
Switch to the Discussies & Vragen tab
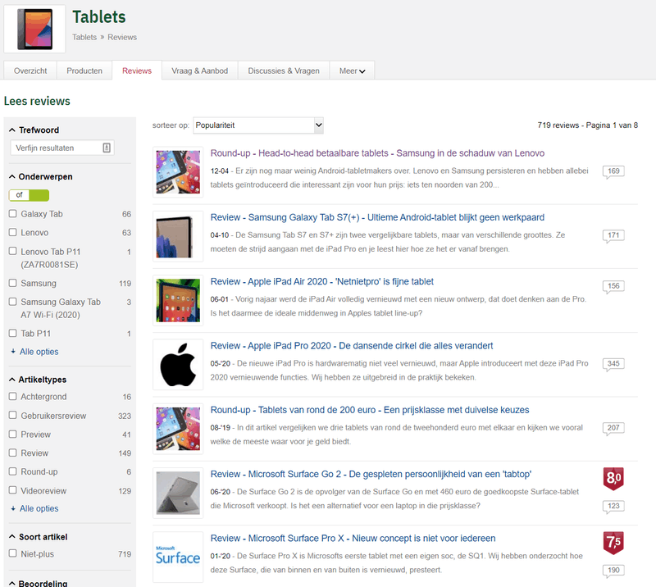[284, 71]
